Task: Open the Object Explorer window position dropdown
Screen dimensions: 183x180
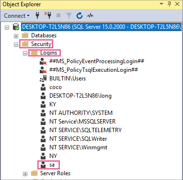Action: 161,4
